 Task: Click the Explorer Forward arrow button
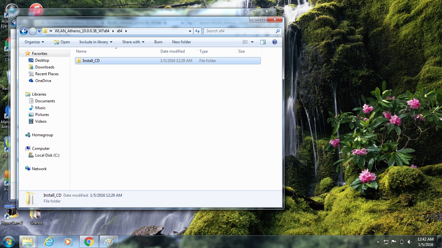pos(33,31)
